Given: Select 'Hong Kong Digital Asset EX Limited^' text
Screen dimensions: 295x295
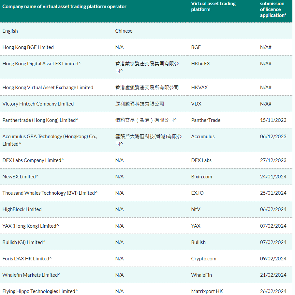Looking at the screenshot, I should pyautogui.click(x=42, y=64).
